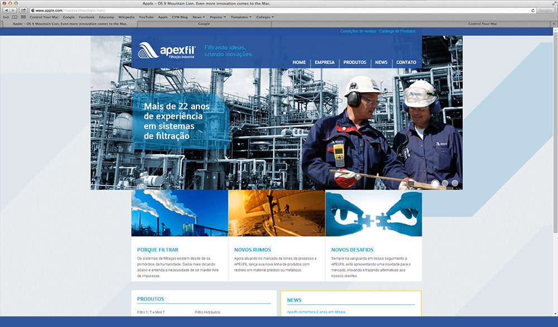
Task: Click the page's vertical scrollbar thumb
Action: tap(555, 133)
